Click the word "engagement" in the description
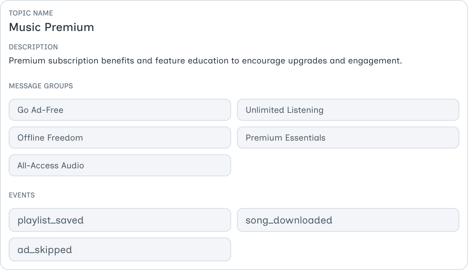The width and height of the screenshot is (468, 270). pos(374,61)
